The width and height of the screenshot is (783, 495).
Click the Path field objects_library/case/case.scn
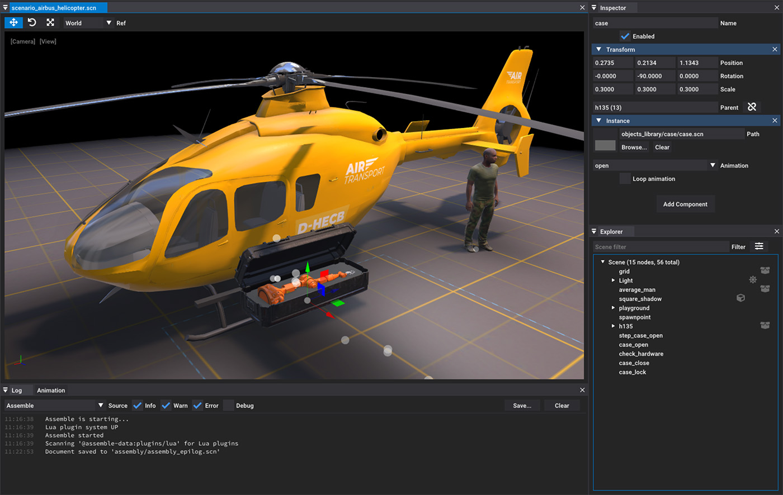682,134
